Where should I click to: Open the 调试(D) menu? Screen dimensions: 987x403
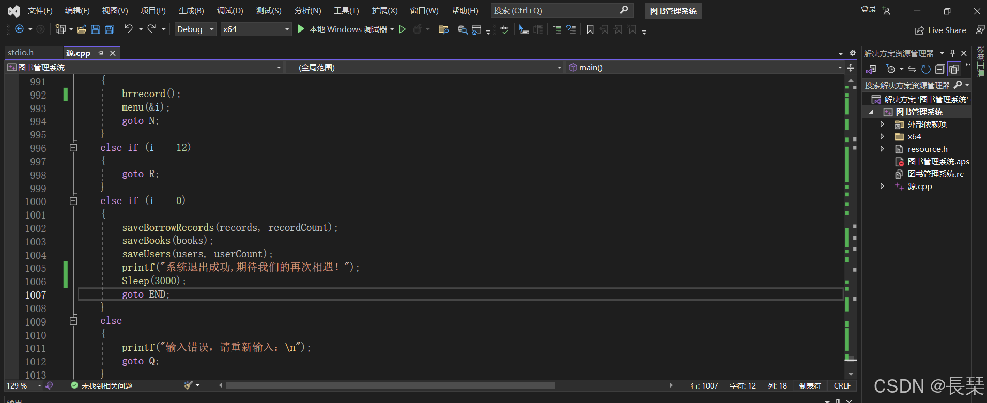(230, 10)
